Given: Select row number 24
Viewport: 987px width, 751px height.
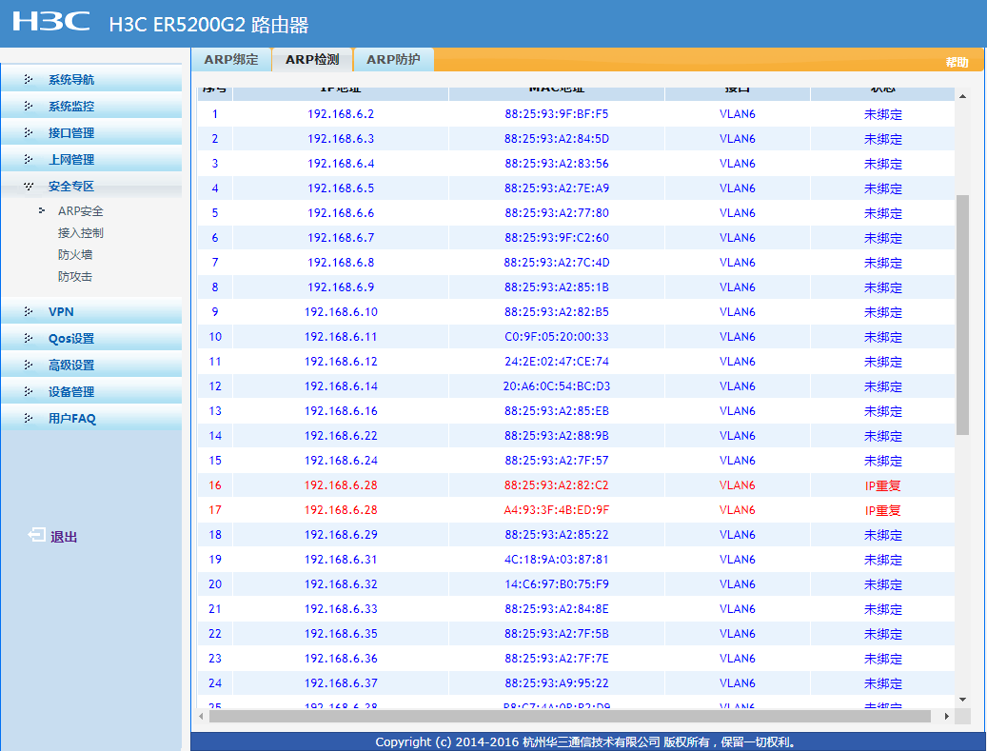Looking at the screenshot, I should (x=215, y=683).
